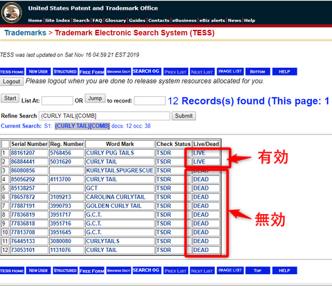
Task: Click the Jump button
Action: click(x=95, y=98)
